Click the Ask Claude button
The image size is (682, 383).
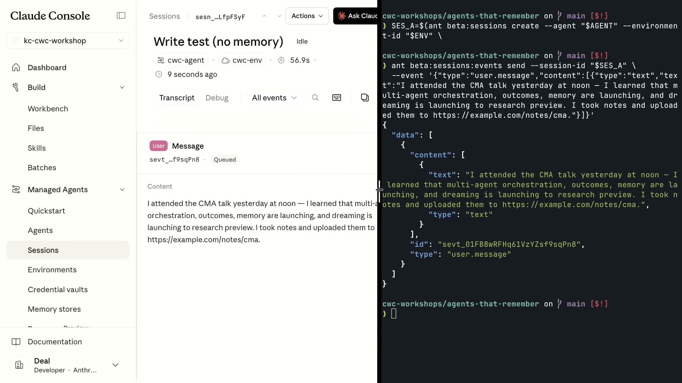point(355,16)
